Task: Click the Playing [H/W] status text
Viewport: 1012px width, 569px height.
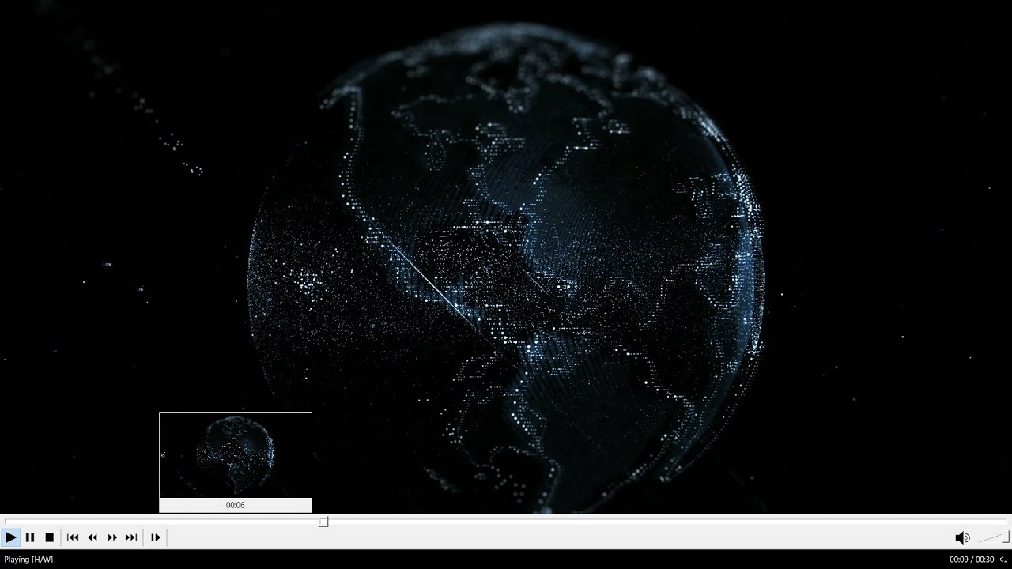Action: 28,560
